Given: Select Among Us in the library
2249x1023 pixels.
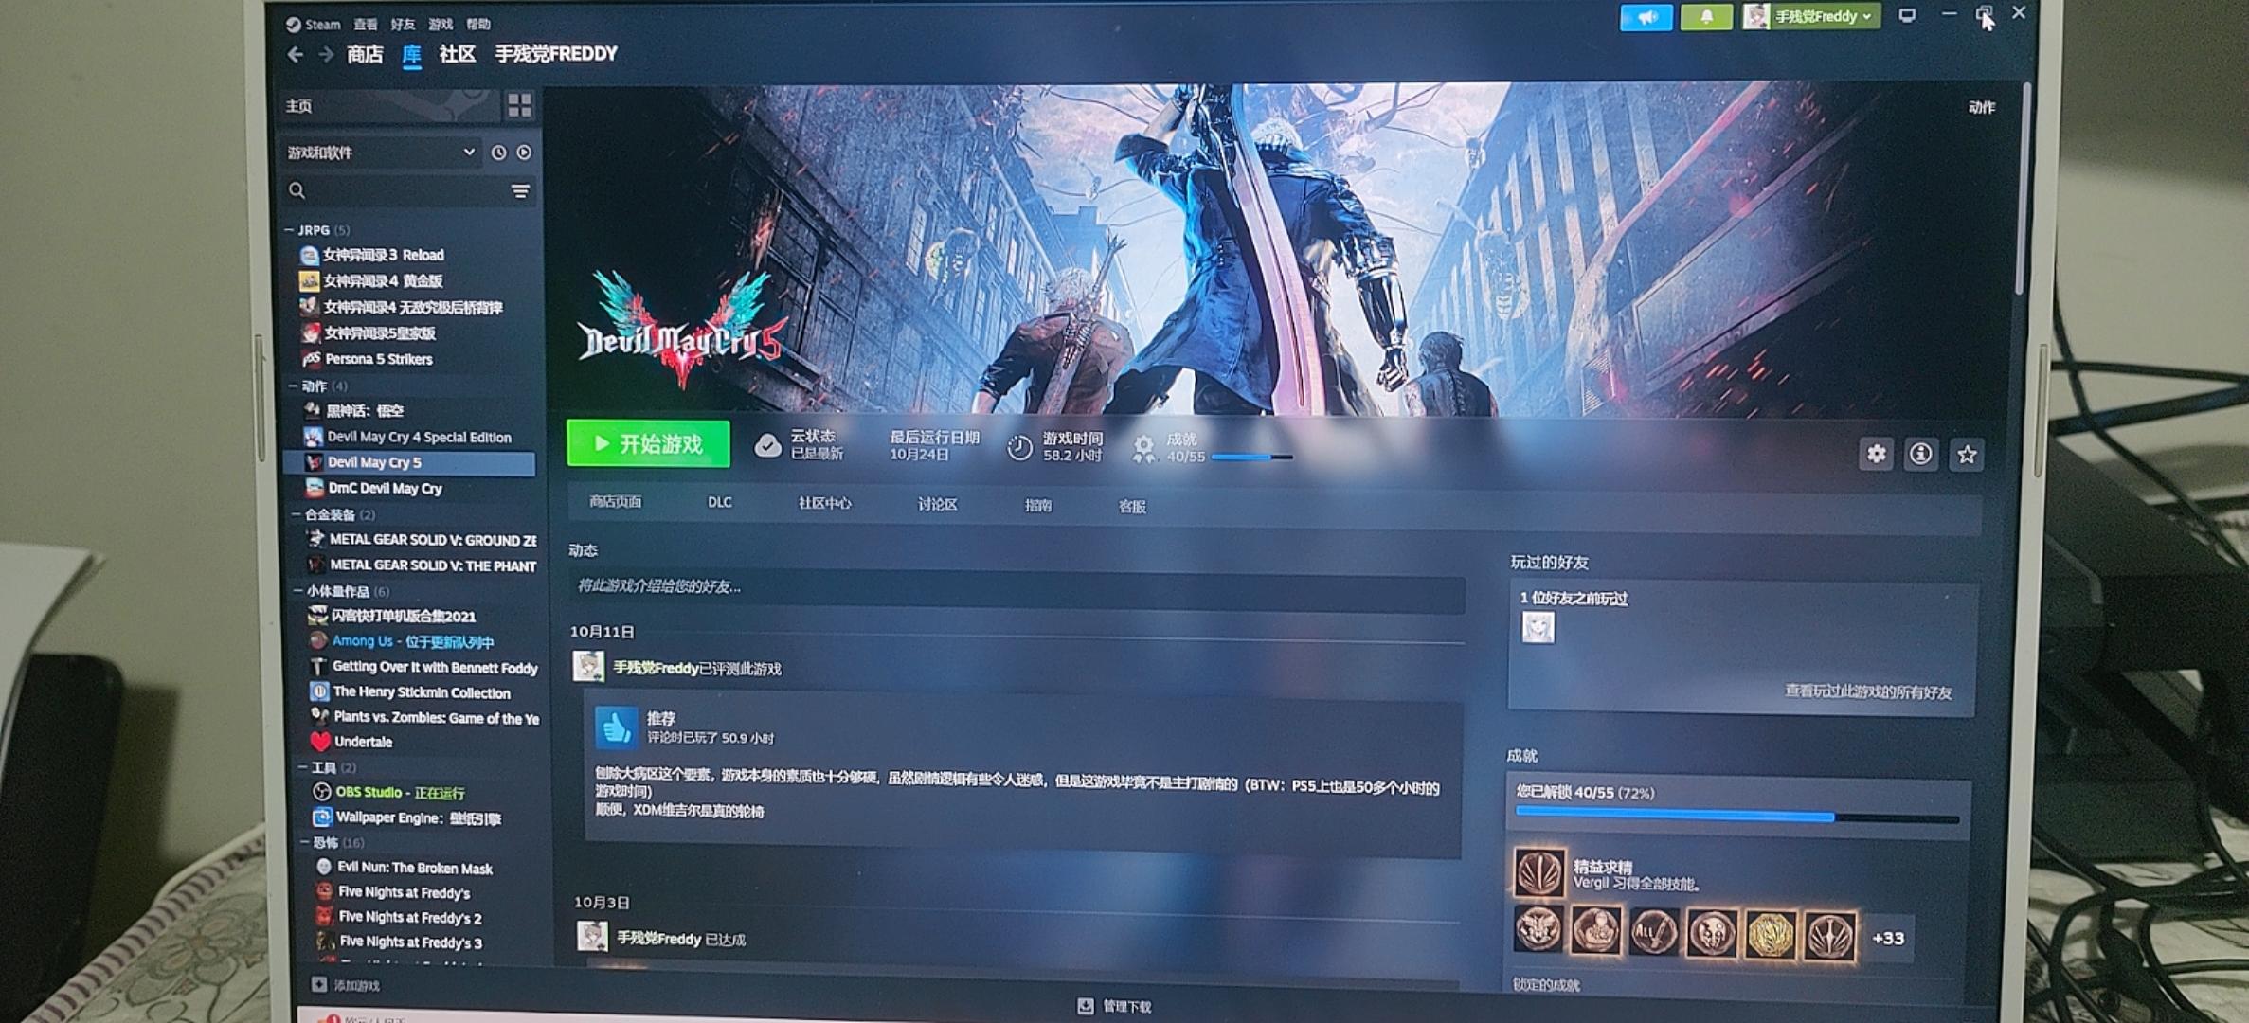Looking at the screenshot, I should click(x=412, y=641).
